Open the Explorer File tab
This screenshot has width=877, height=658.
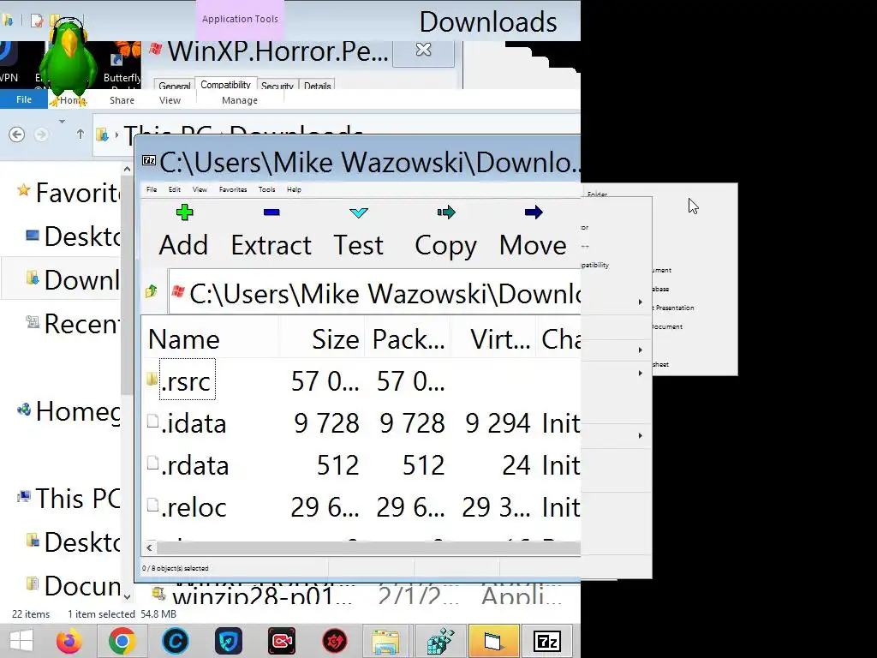tap(23, 99)
